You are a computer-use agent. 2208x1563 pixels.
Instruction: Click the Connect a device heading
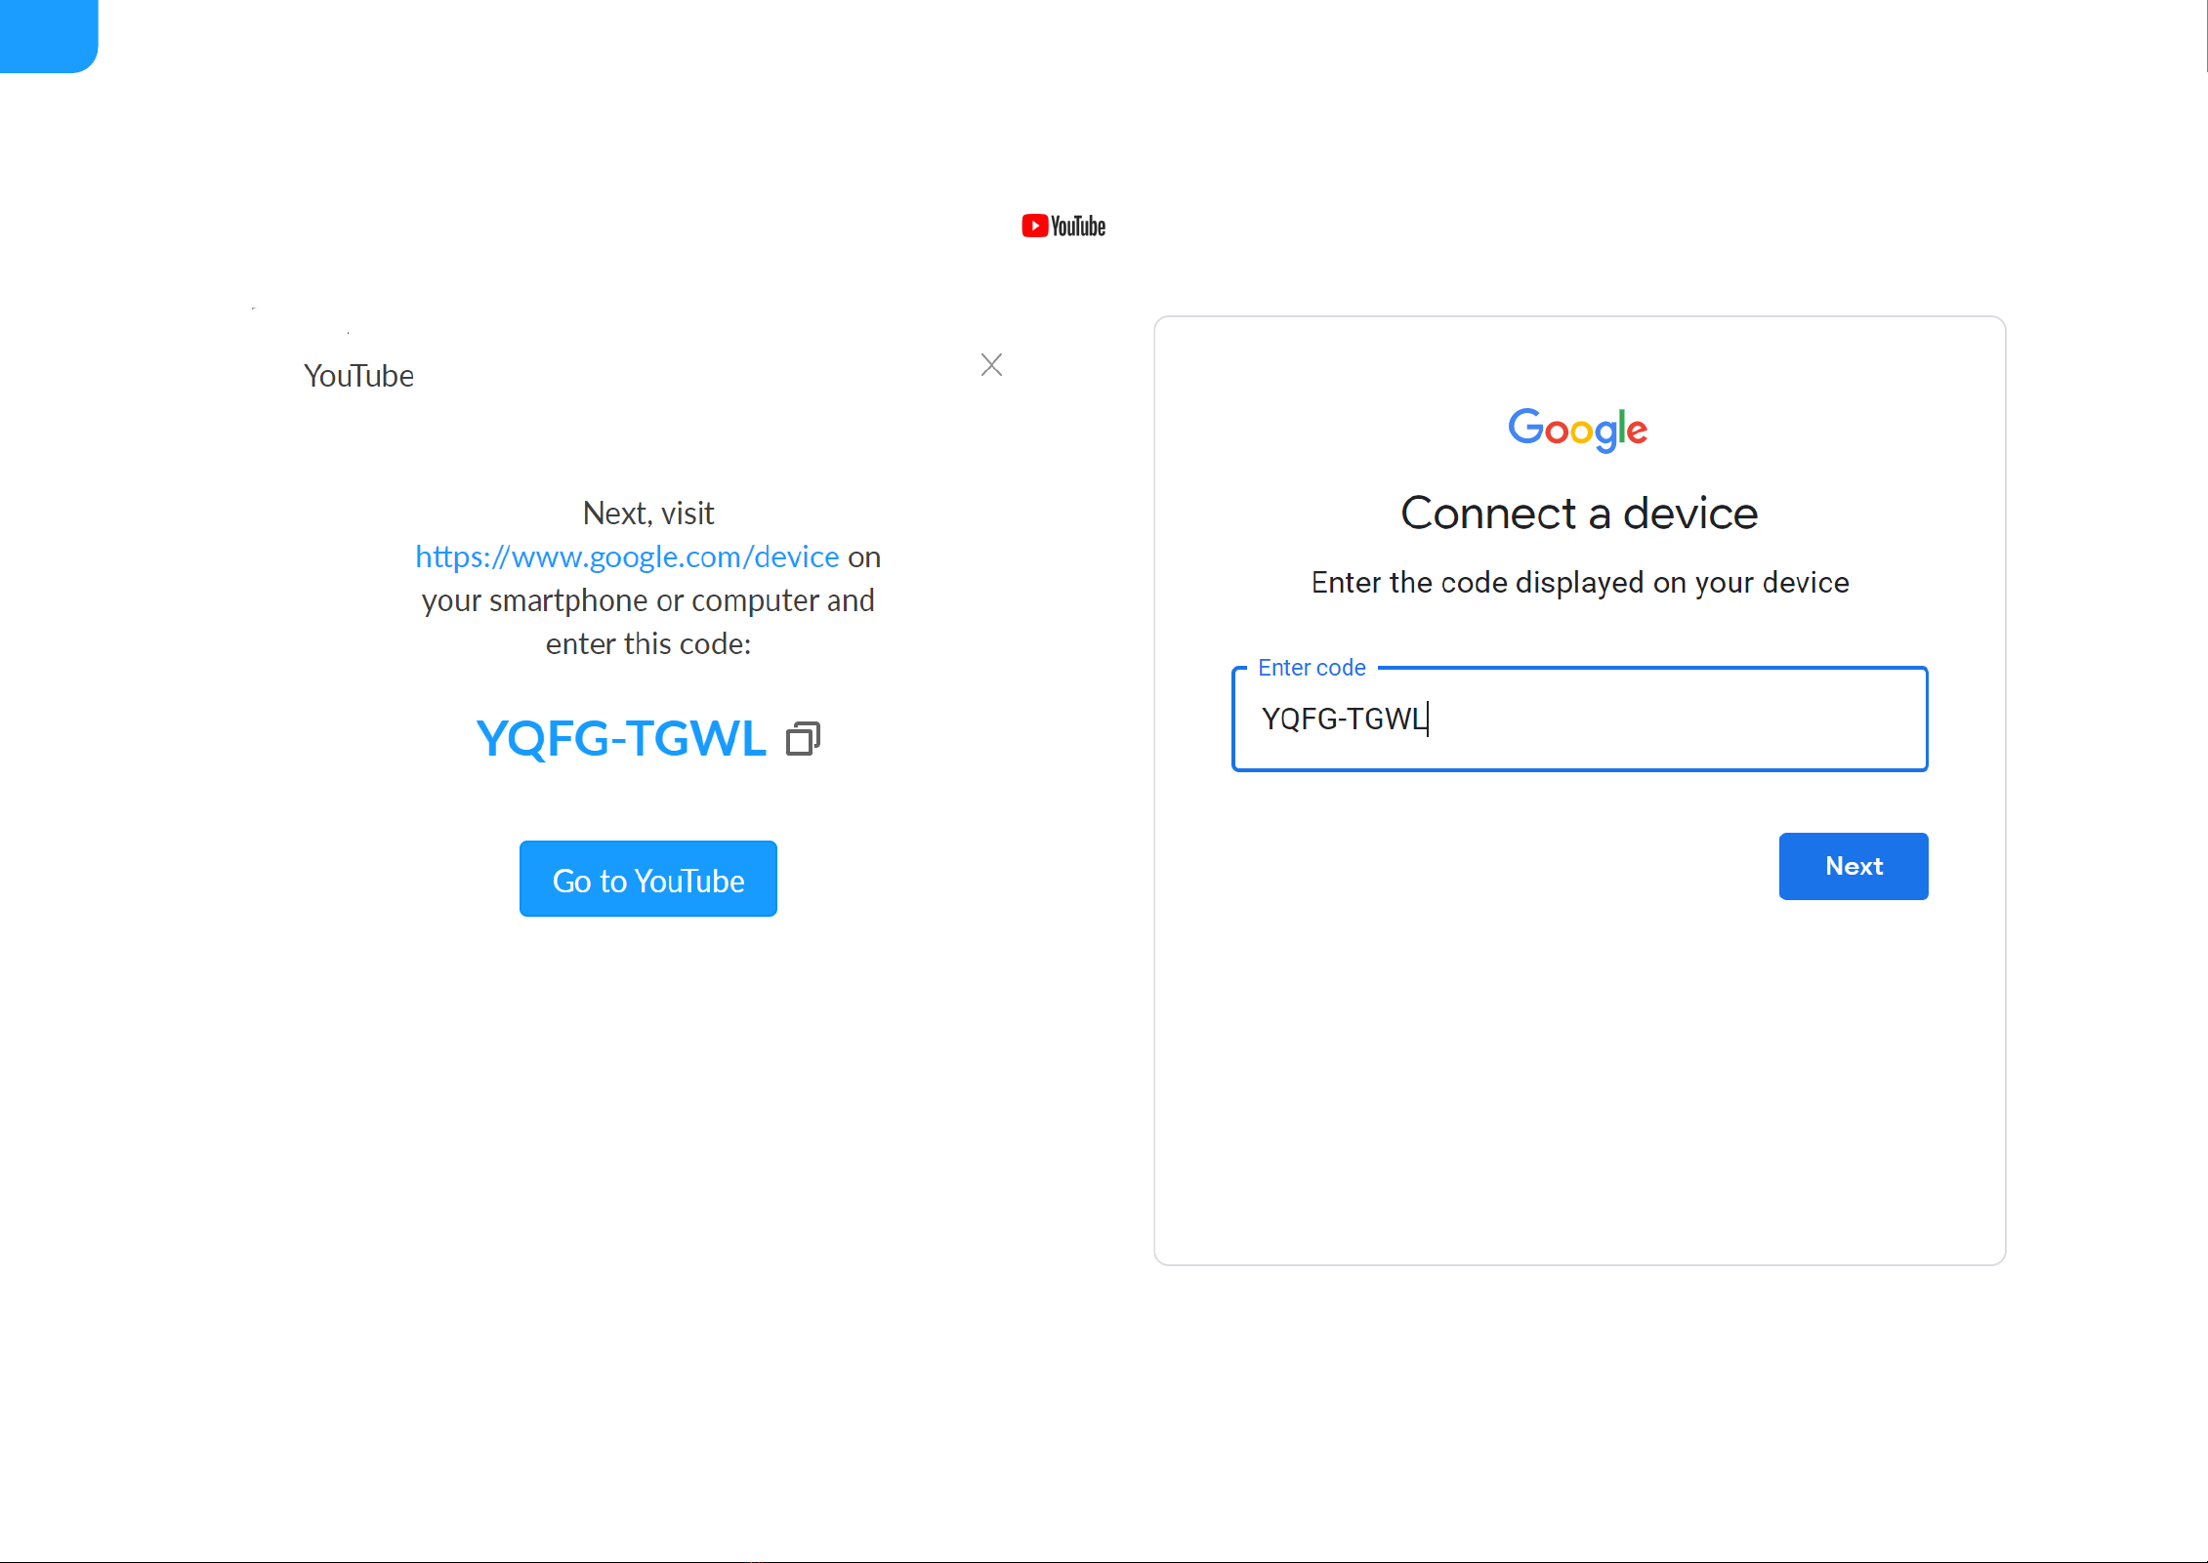pyautogui.click(x=1579, y=514)
